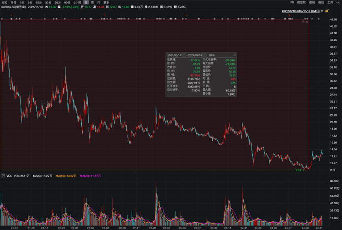Expand the 更多 timeframe options
The width and height of the screenshot is (342, 230).
click(x=106, y=2)
